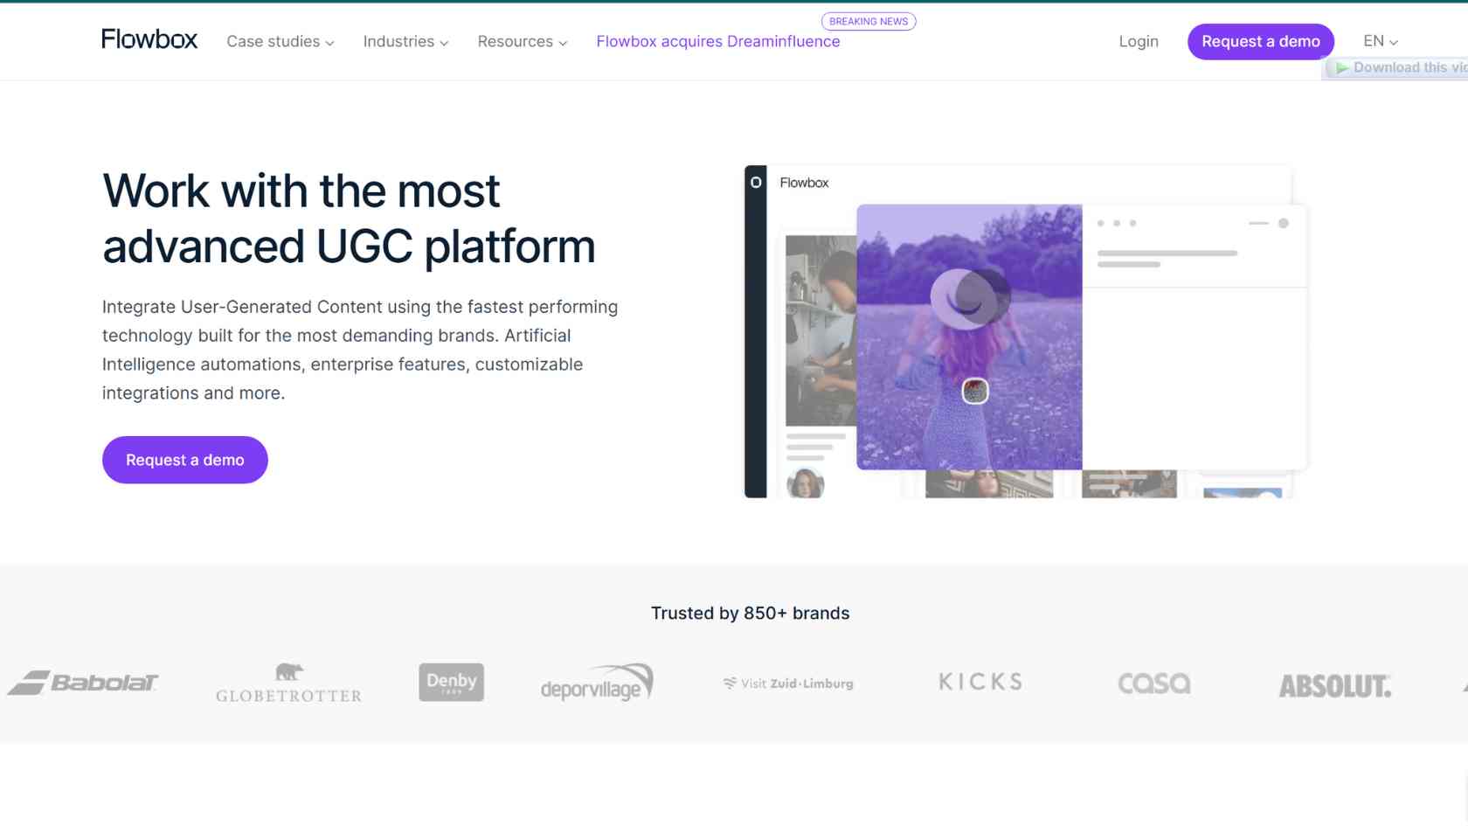1468x826 pixels.
Task: Click the Flowbox logo in header
Action: tap(149, 39)
